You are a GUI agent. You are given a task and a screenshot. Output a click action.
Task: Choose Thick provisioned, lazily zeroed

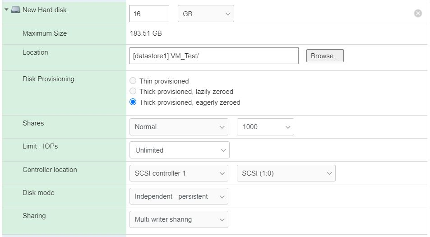point(133,92)
